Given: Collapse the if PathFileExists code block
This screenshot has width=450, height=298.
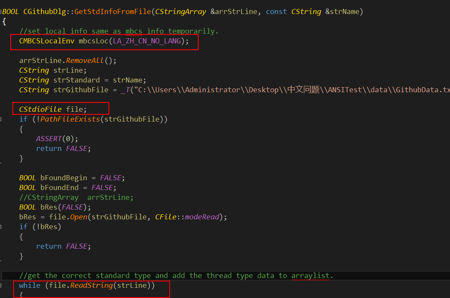Looking at the screenshot, I should (1, 119).
